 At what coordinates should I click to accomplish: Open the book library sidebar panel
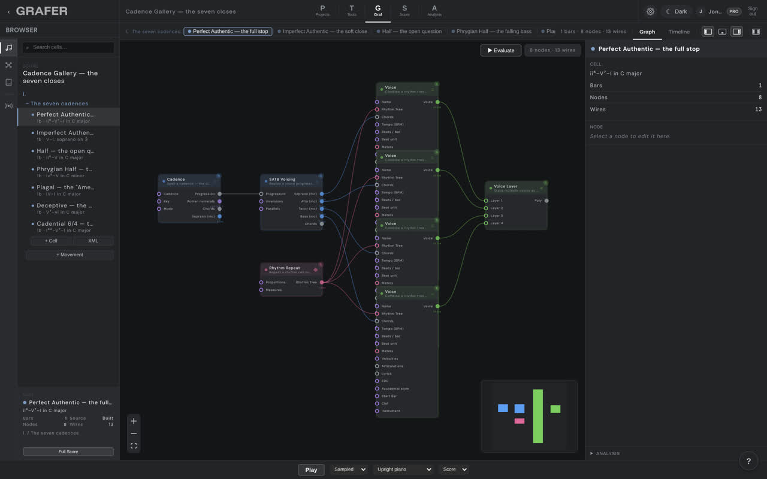click(8, 83)
